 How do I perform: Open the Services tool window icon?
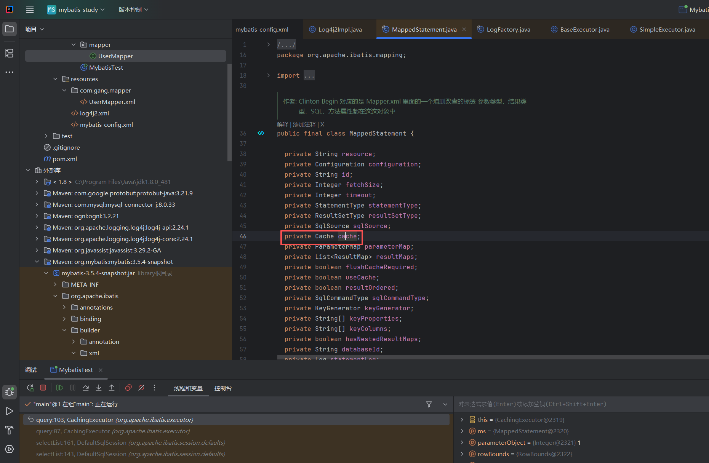point(10,449)
